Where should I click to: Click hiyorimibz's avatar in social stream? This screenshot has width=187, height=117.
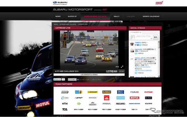tap(132, 50)
